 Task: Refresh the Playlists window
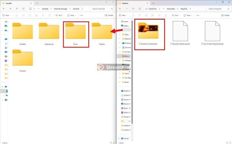pos(140,9)
